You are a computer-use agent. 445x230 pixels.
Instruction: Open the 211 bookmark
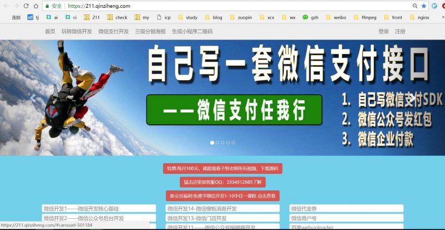[x=92, y=17]
